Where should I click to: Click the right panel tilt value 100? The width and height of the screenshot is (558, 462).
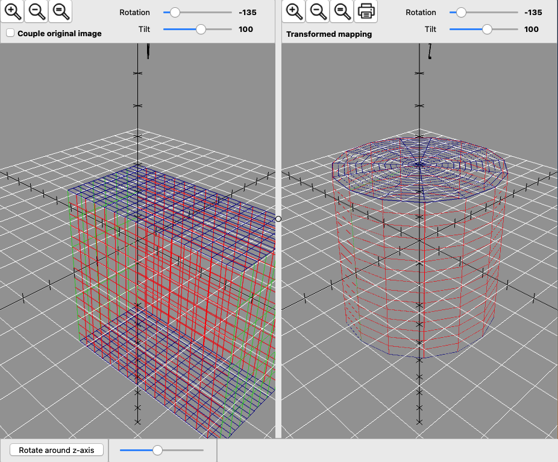(x=531, y=29)
